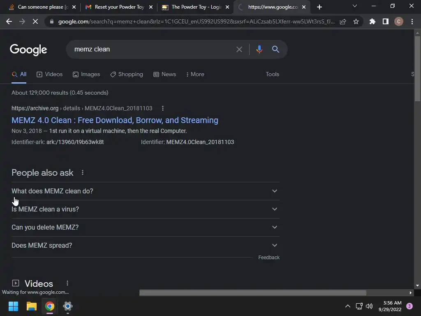Click the padlock site info icon
This screenshot has height=316, width=421.
tap(51, 21)
